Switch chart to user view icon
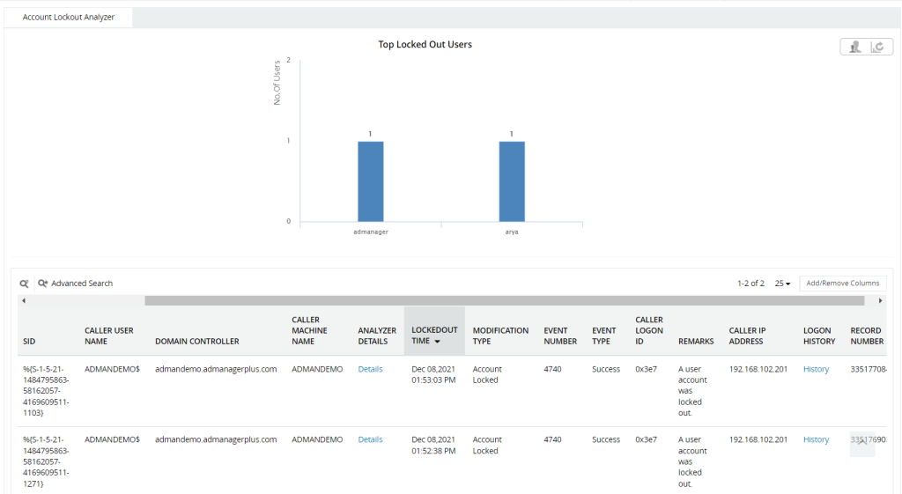 [x=854, y=48]
